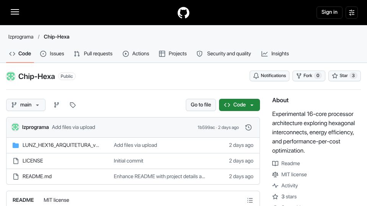The height and width of the screenshot is (206, 367).
Task: Select the Code tab
Action: click(x=20, y=54)
